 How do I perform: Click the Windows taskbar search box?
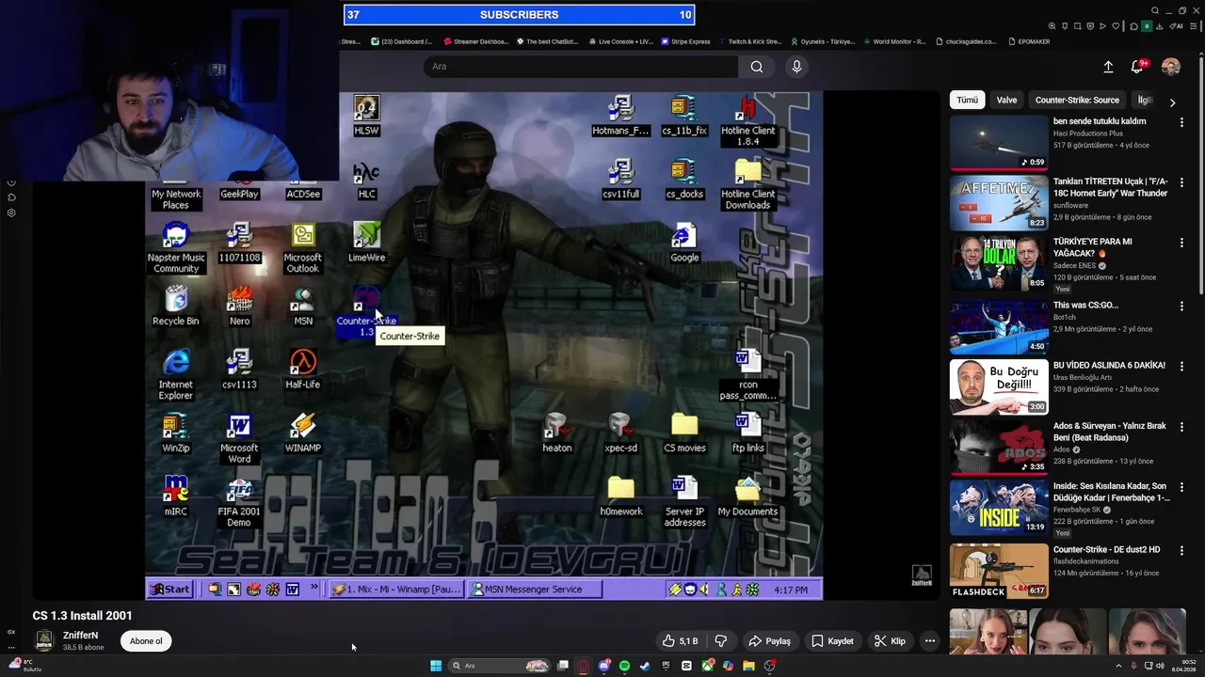tap(499, 666)
